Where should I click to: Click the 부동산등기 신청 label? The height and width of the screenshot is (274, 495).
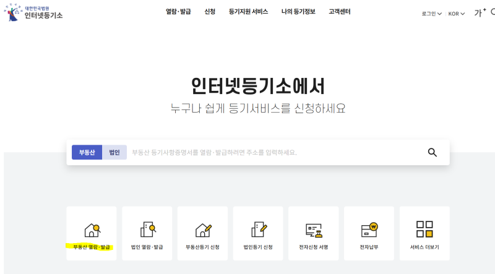[203, 247]
